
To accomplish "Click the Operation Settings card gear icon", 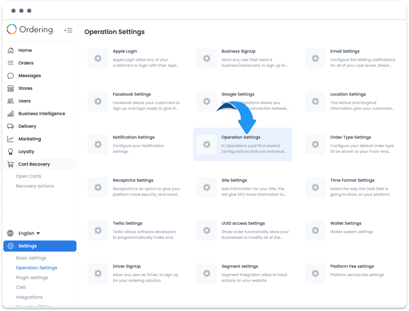I will [207, 144].
